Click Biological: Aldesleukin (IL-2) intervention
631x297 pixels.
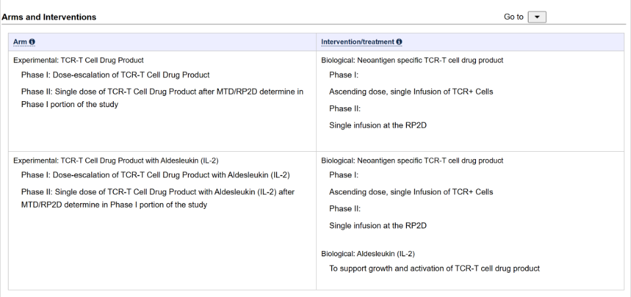point(367,254)
